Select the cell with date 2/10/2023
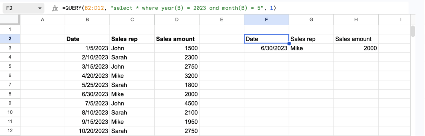The image size is (425, 136). pos(87,57)
